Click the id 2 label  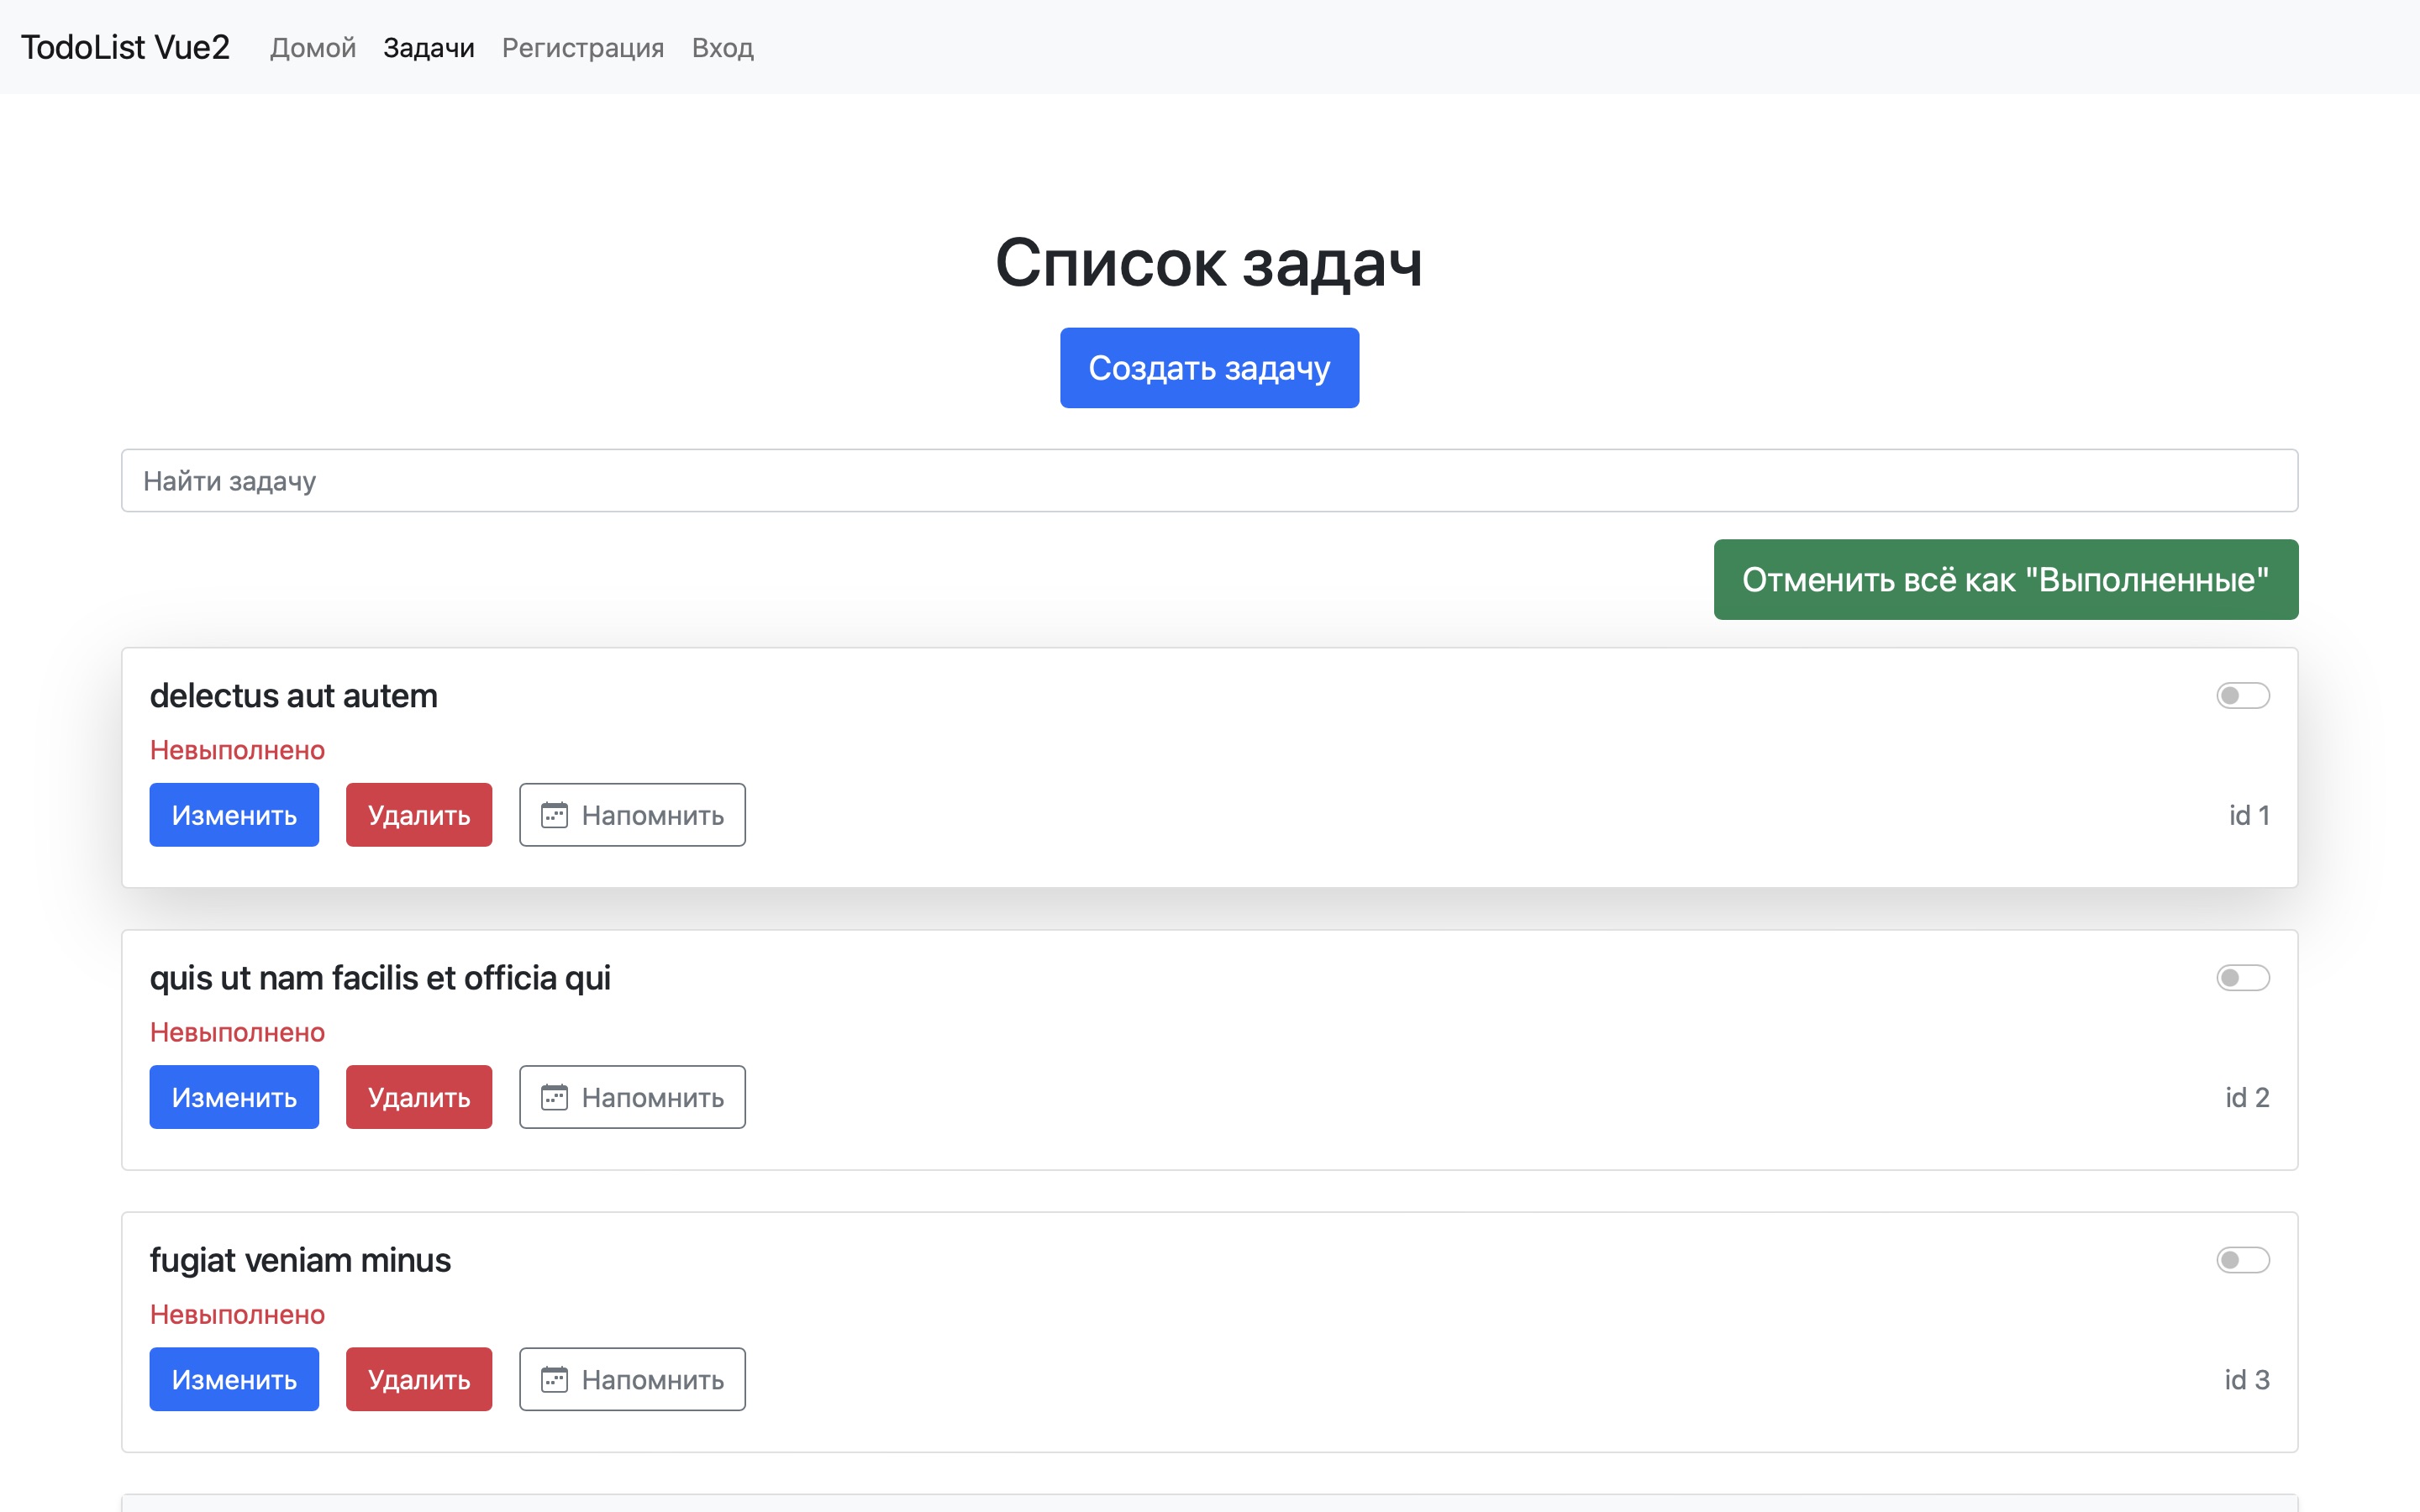(x=2247, y=1097)
